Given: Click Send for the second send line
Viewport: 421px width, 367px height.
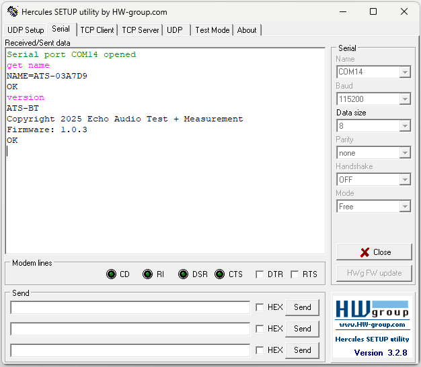Looking at the screenshot, I should click(x=303, y=329).
